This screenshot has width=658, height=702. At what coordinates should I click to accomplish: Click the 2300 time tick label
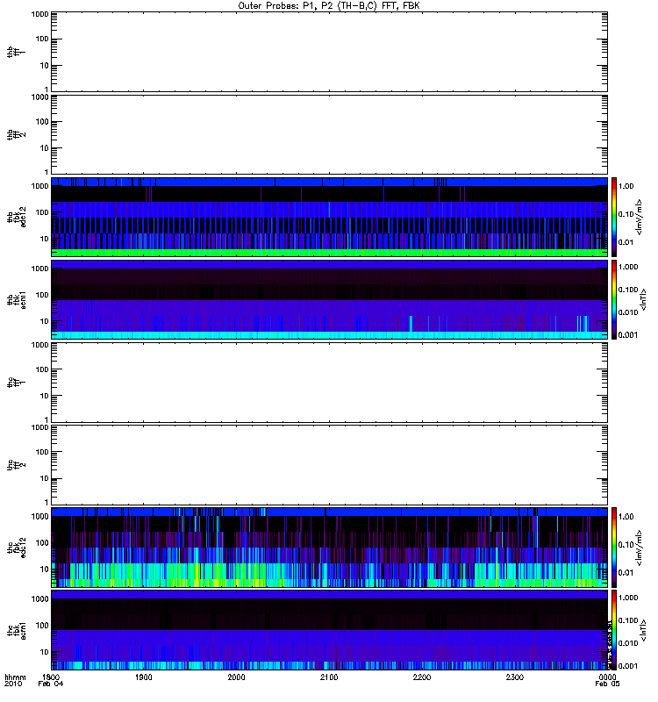pos(515,677)
